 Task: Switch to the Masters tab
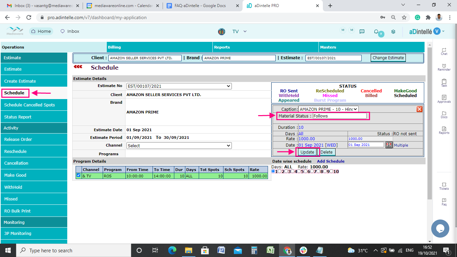pos(372,47)
